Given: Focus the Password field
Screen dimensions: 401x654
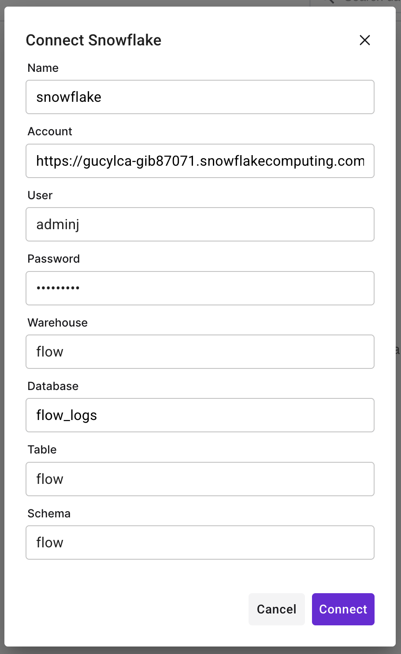Looking at the screenshot, I should (200, 288).
